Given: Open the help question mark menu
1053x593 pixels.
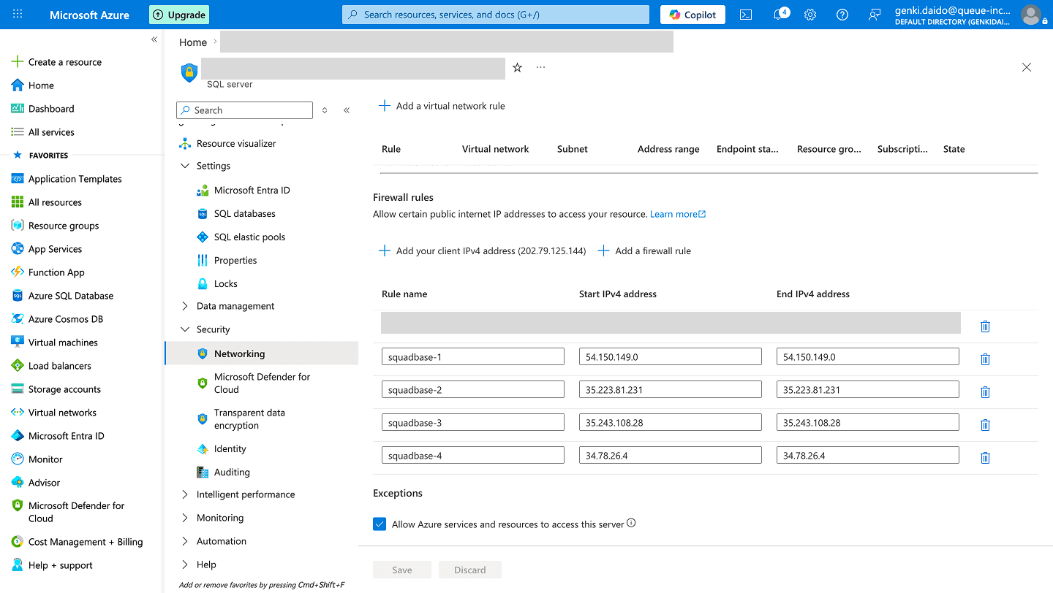Looking at the screenshot, I should [x=842, y=15].
